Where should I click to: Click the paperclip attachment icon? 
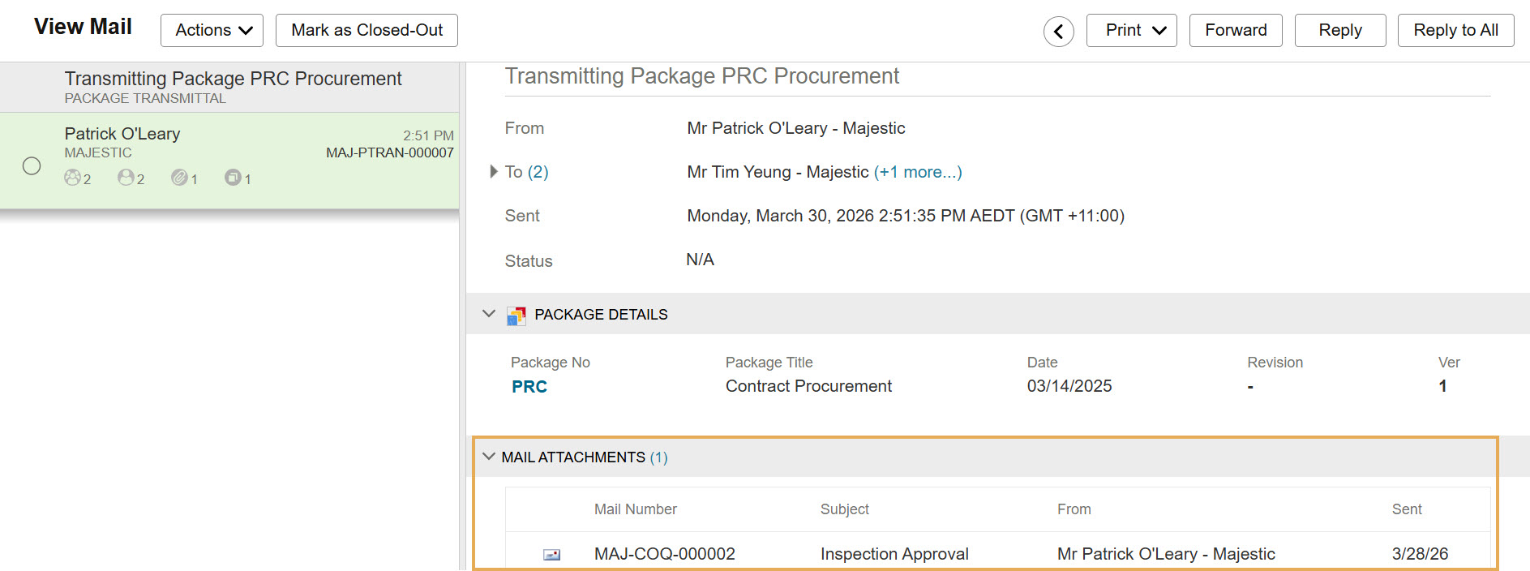179,178
